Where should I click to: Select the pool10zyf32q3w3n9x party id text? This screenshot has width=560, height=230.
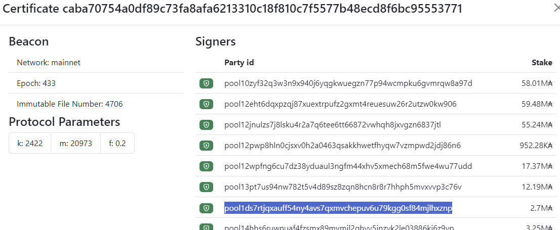pyautogui.click(x=348, y=83)
